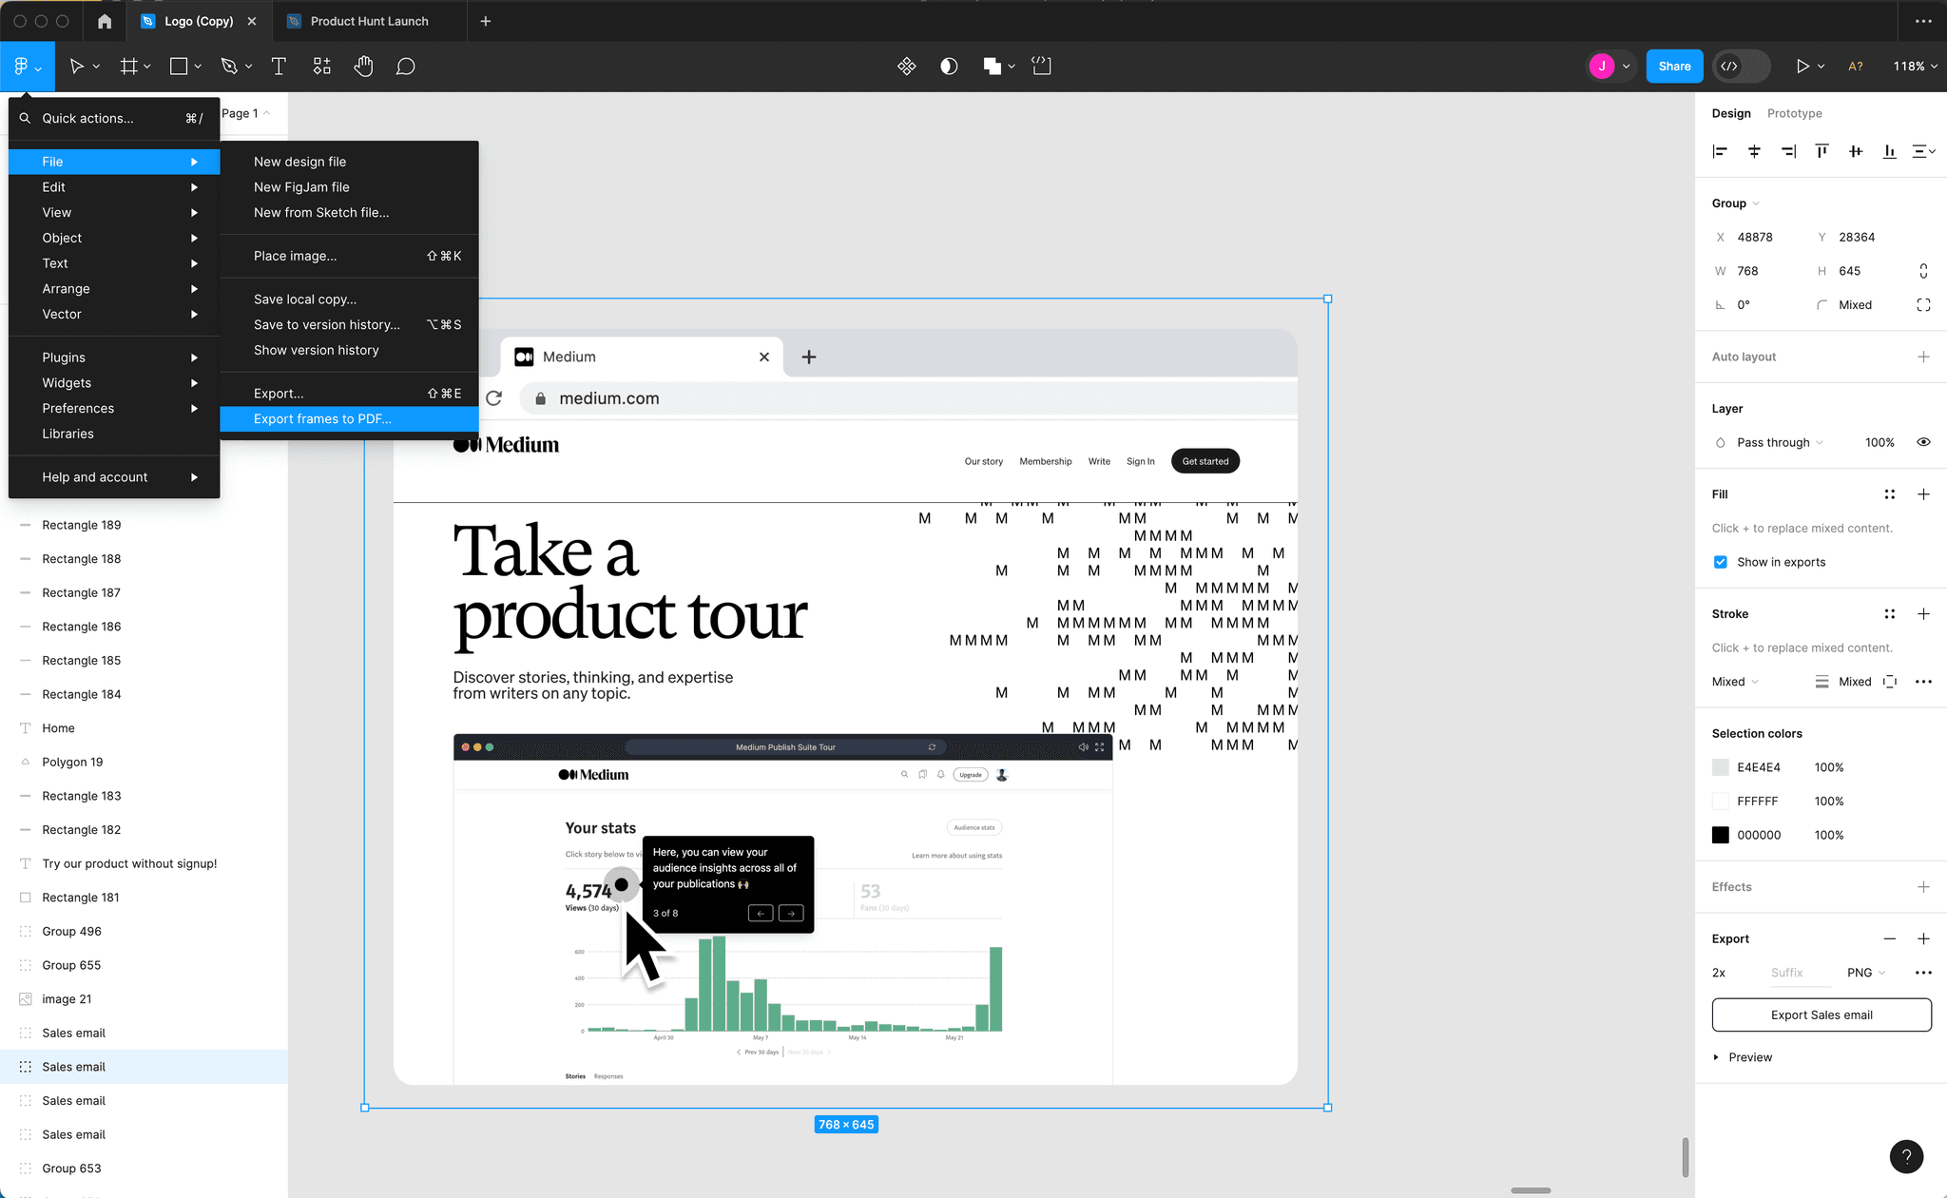Uncheck Show in exports checkbox
The width and height of the screenshot is (1947, 1198).
click(x=1721, y=562)
